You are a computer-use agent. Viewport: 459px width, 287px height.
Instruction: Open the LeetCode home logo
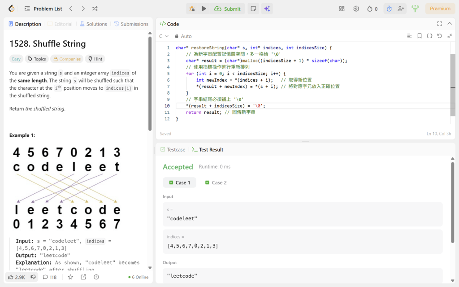(x=12, y=9)
